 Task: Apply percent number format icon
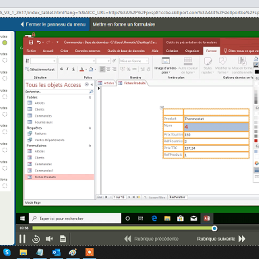129,69
